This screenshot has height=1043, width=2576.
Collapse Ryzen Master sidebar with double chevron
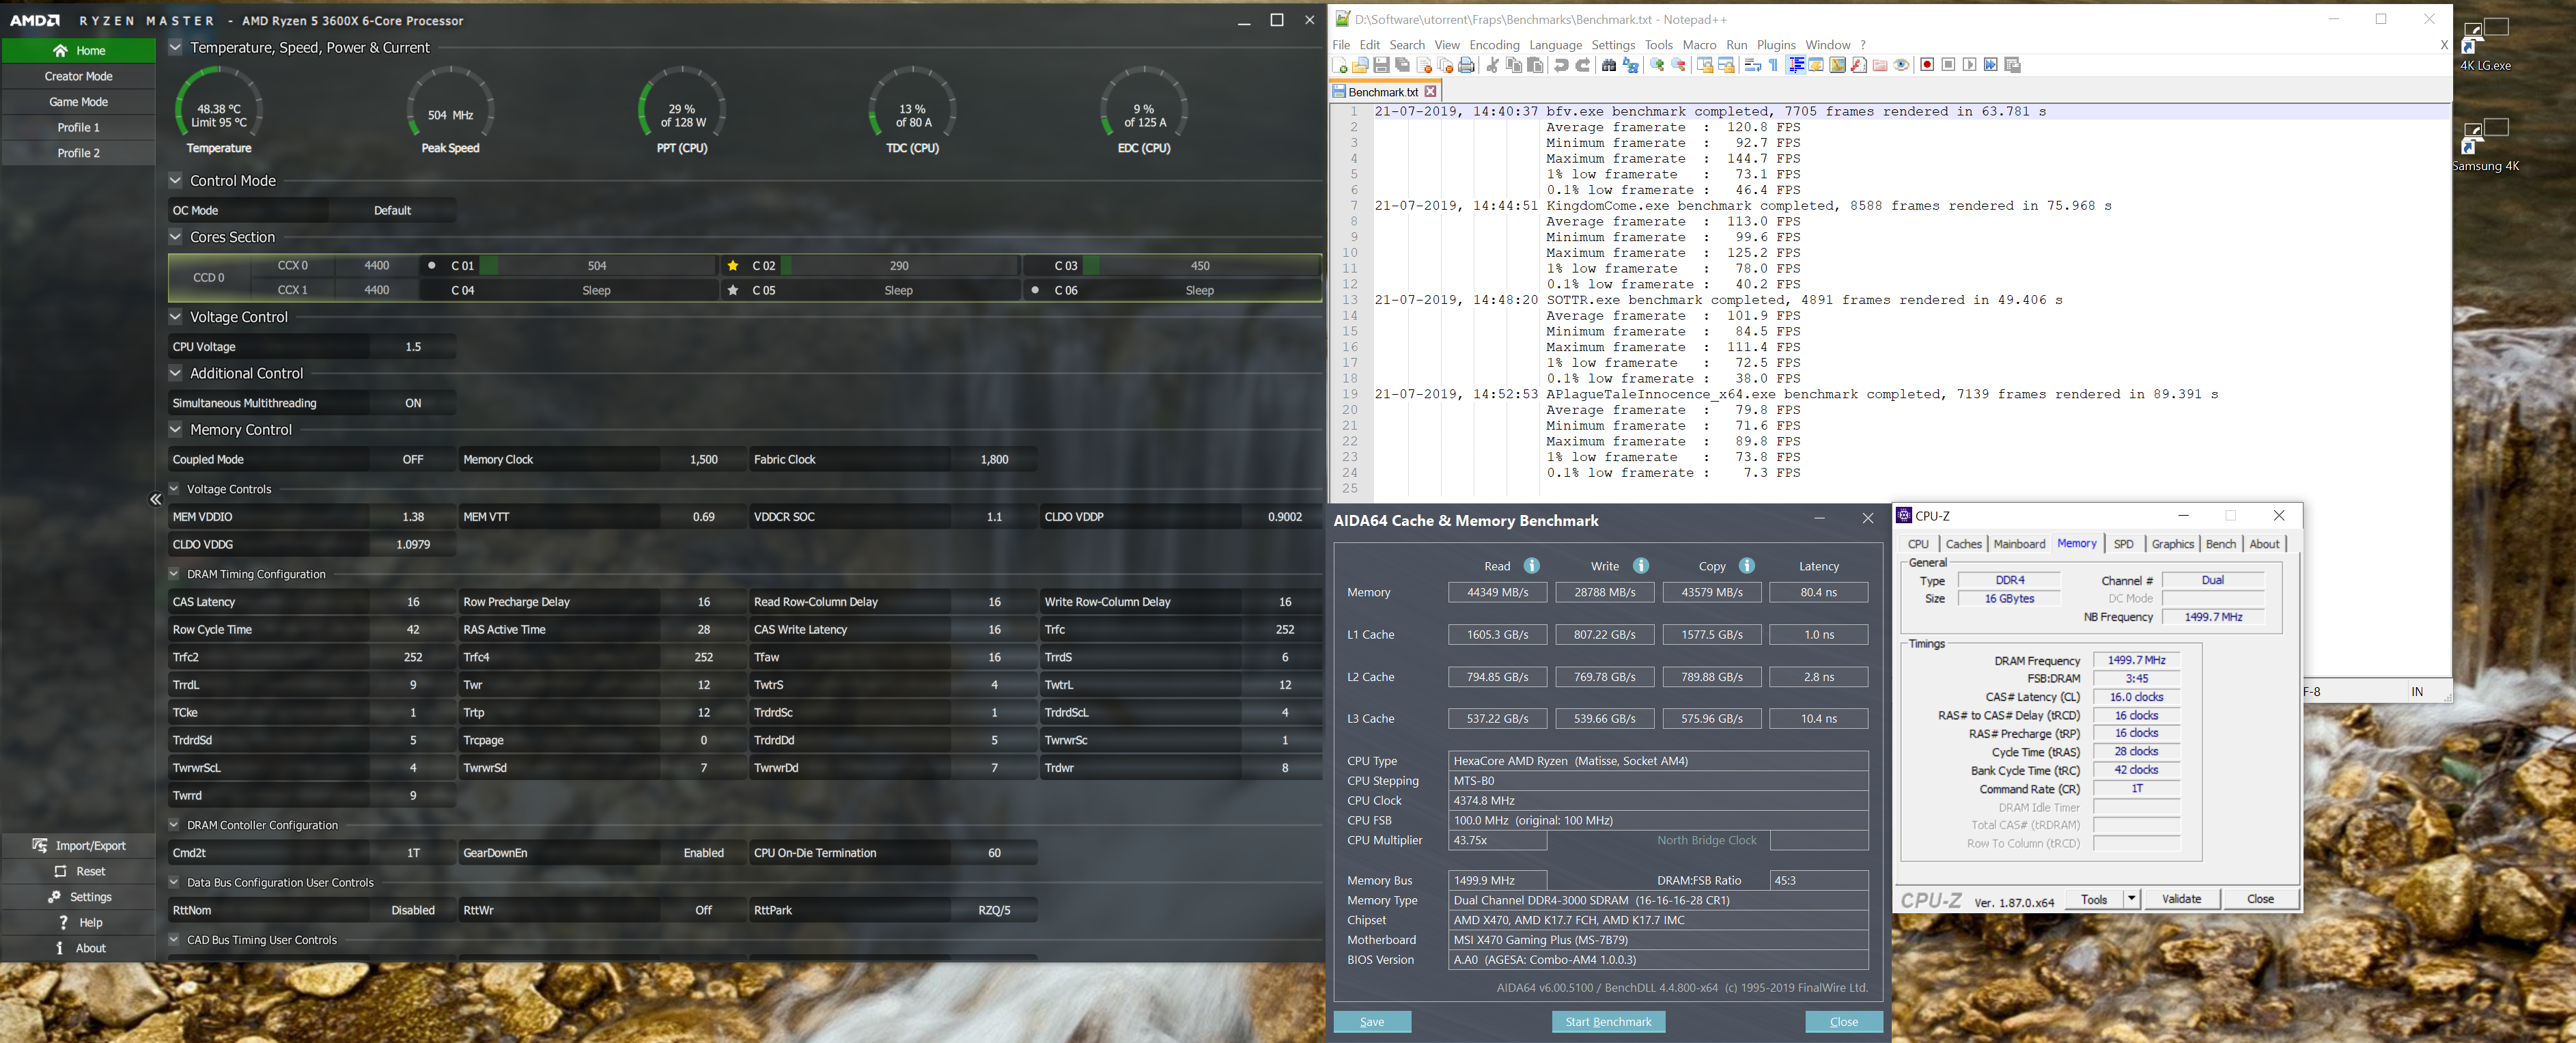click(156, 499)
